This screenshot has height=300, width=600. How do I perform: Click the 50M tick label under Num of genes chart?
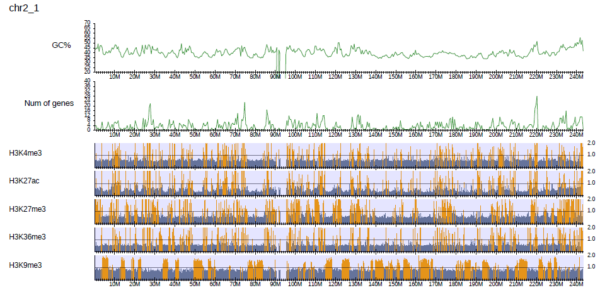pos(195,135)
